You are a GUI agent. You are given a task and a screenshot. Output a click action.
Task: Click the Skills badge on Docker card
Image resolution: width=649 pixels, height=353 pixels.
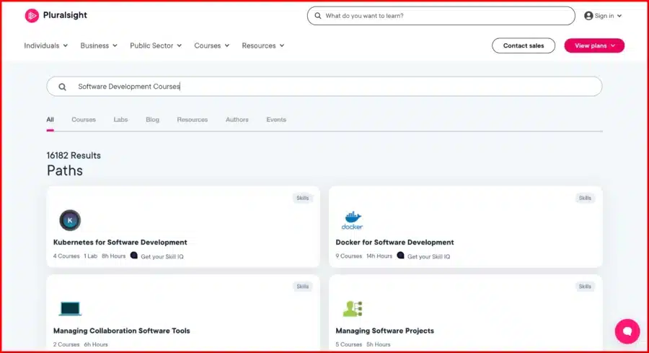(x=585, y=198)
